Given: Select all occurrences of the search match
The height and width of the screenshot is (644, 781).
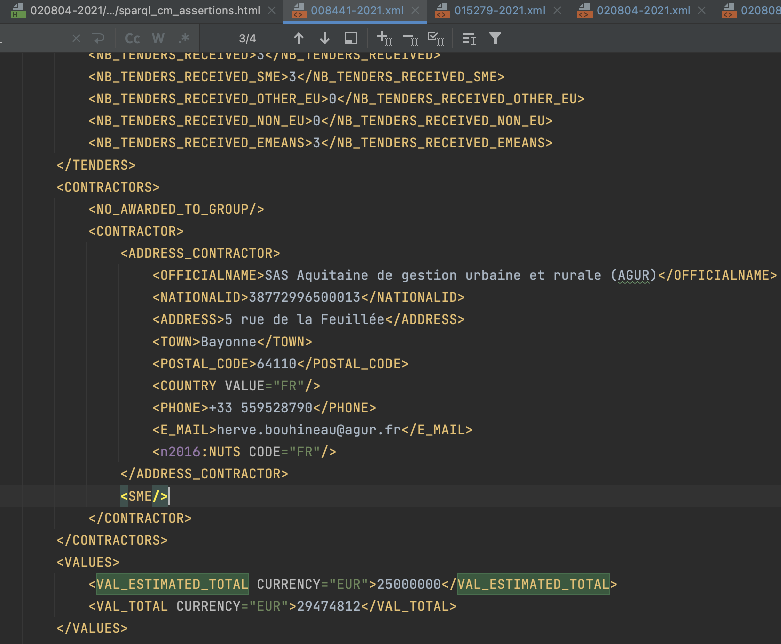Looking at the screenshot, I should (x=436, y=39).
